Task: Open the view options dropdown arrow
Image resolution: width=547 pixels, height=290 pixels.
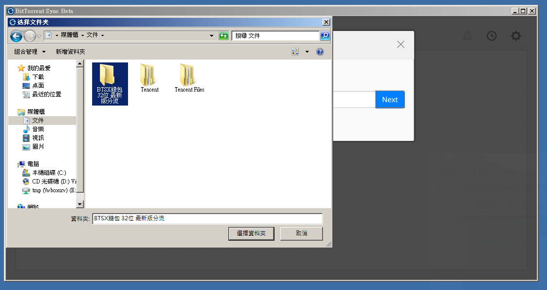Action: 307,52
